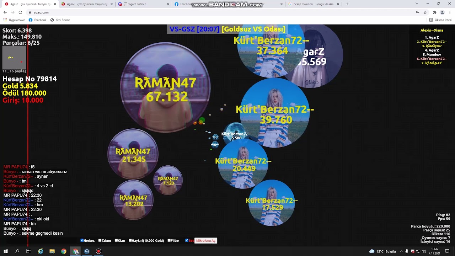
Task: Open the Chrome extensions puzzle icon
Action: tap(434, 12)
